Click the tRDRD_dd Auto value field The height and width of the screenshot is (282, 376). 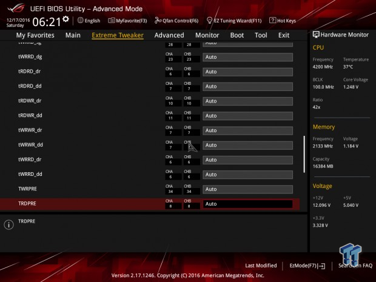[247, 86]
